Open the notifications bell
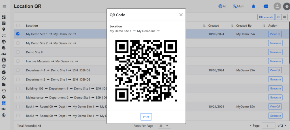 [253, 6]
